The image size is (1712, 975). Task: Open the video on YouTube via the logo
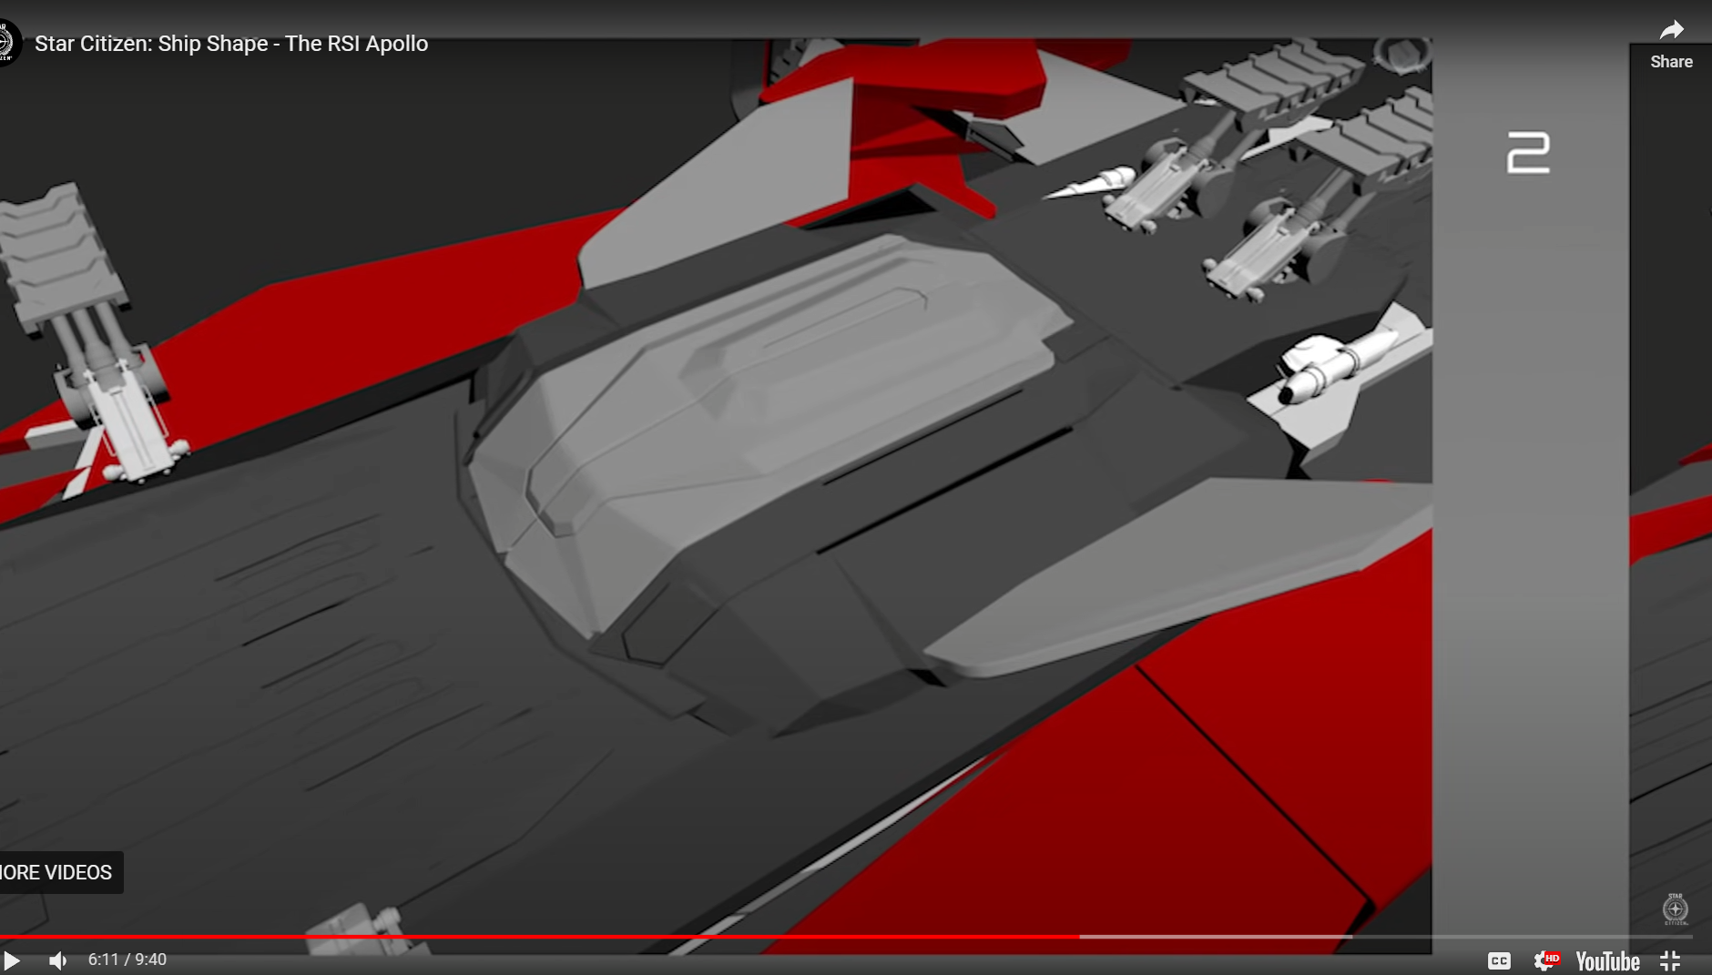1607,960
